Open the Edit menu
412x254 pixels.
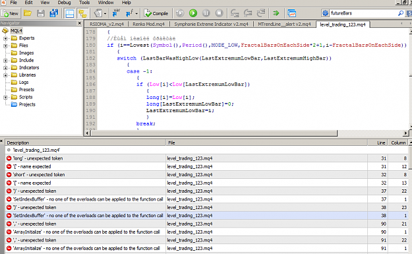click(x=28, y=3)
